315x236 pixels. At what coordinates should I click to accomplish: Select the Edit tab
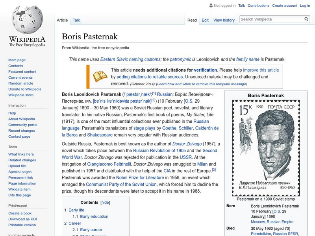tap(205, 20)
